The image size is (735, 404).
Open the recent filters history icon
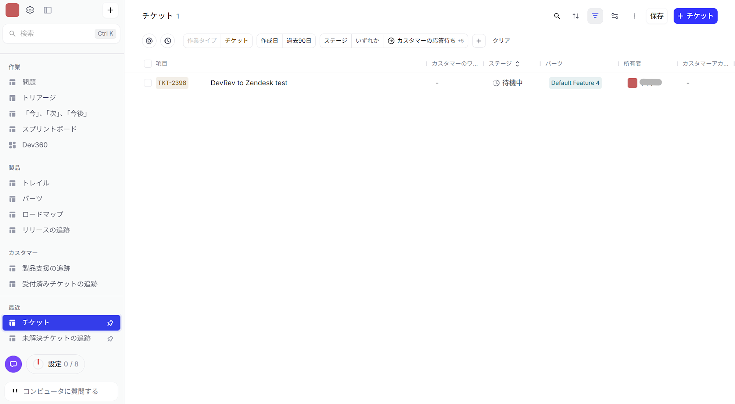tap(168, 41)
